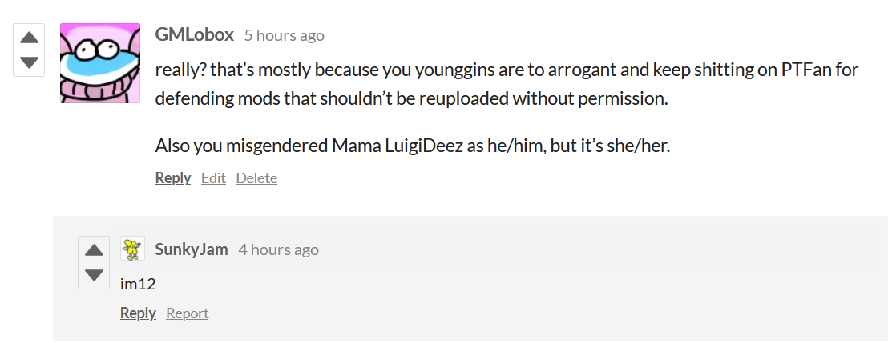
Task: Click the '4 hours ago' timestamp
Action: pos(278,249)
